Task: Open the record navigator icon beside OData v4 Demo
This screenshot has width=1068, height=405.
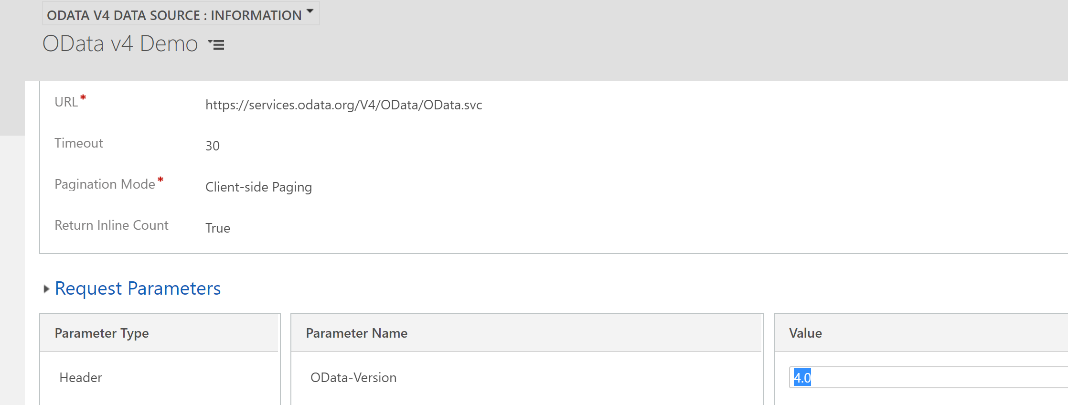Action: pyautogui.click(x=216, y=45)
